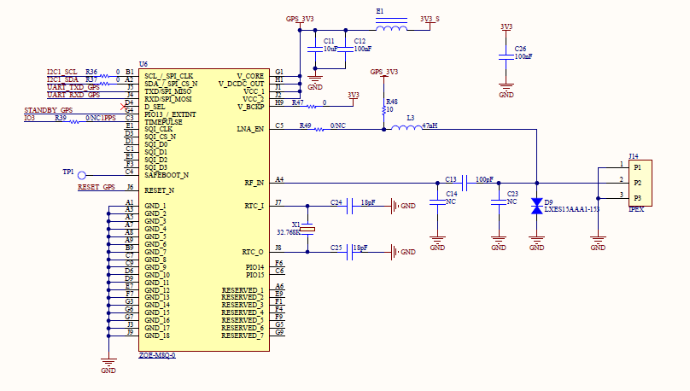
Task: Click the L3 47nH inductor
Action: tap(398, 129)
